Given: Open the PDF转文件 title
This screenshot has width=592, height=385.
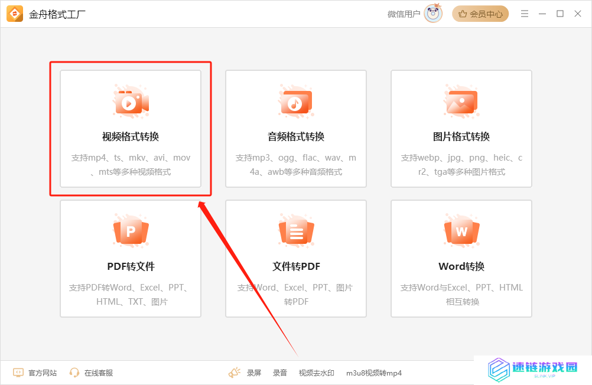Looking at the screenshot, I should [x=131, y=266].
